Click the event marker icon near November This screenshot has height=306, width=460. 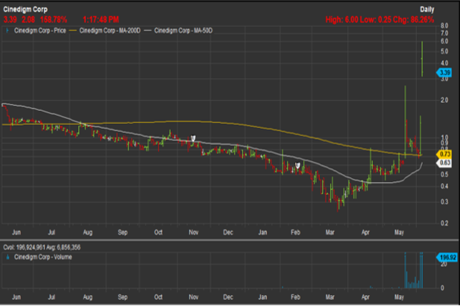pyautogui.click(x=194, y=138)
